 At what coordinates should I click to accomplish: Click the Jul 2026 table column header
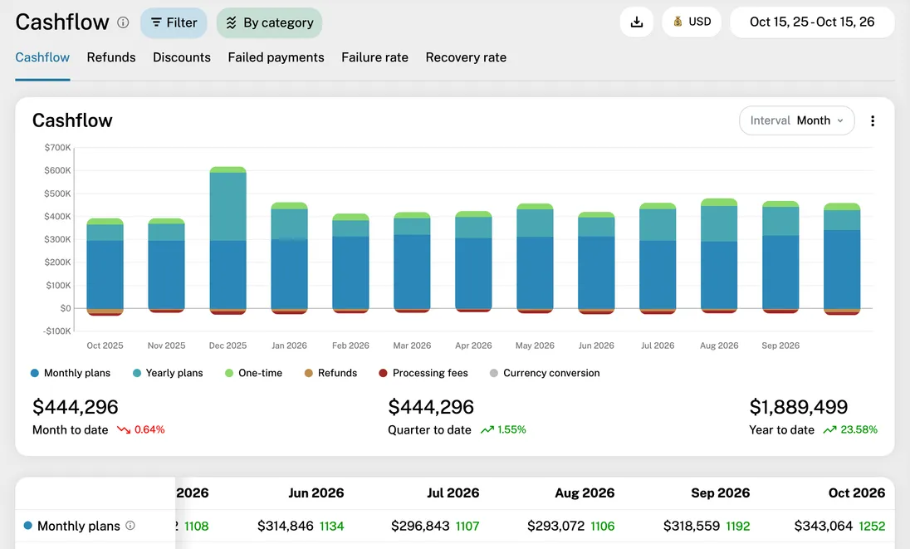(453, 493)
